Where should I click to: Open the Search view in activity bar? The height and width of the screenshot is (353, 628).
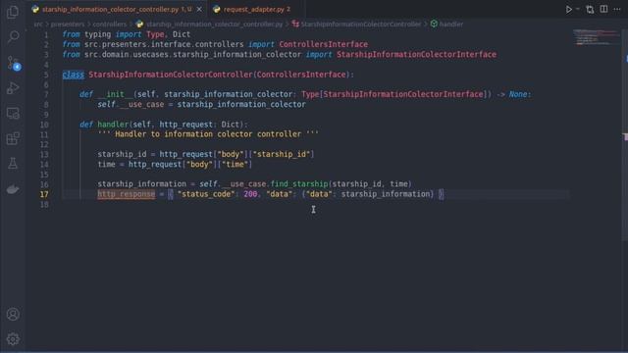coord(13,37)
